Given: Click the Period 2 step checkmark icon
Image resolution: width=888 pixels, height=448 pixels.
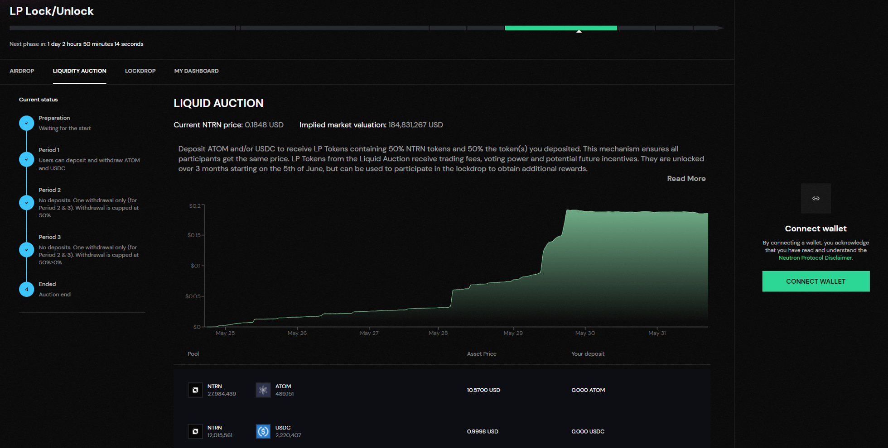Looking at the screenshot, I should (26, 203).
